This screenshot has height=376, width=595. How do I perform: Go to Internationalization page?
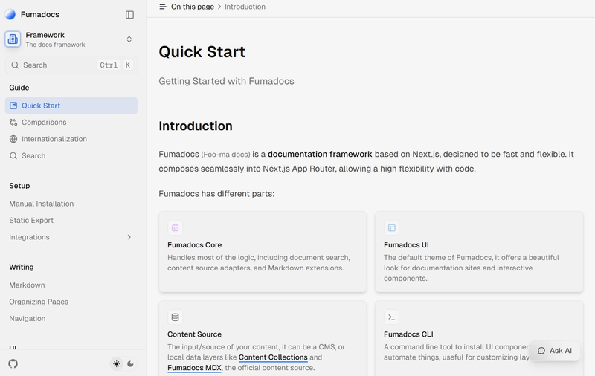54,139
